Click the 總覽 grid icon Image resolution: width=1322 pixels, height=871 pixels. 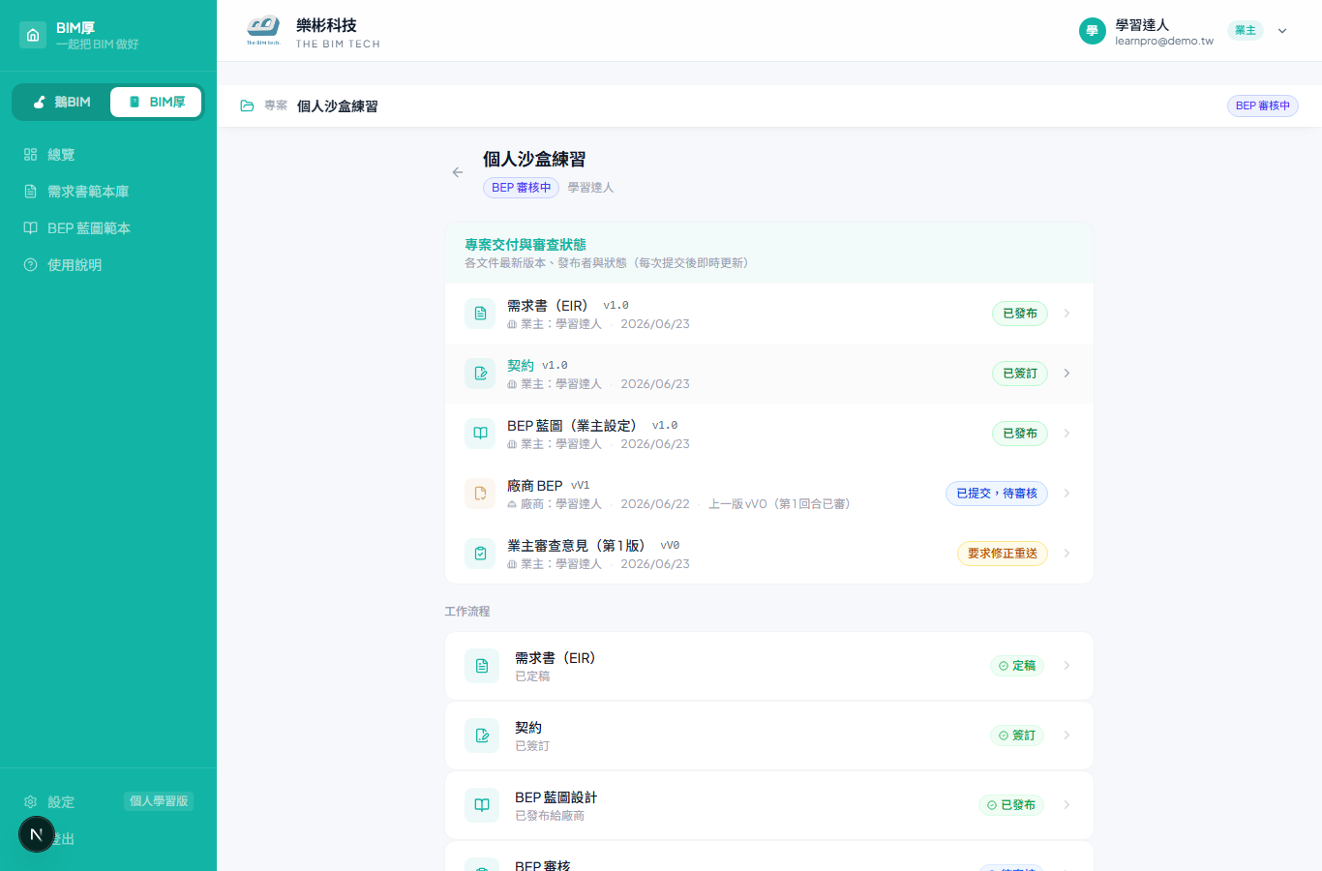click(x=30, y=155)
